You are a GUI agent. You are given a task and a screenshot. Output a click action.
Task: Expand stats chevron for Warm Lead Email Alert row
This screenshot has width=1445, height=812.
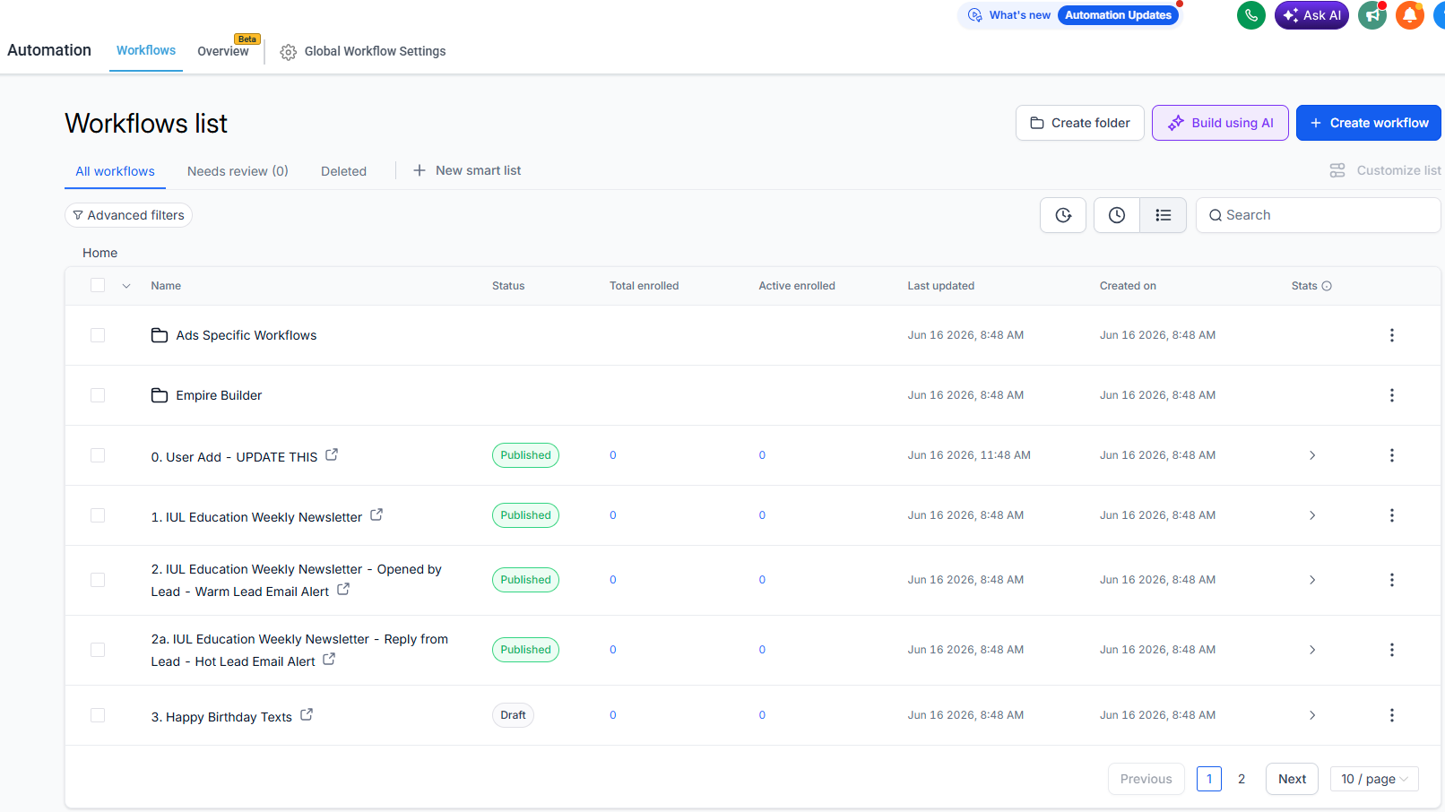1312,580
